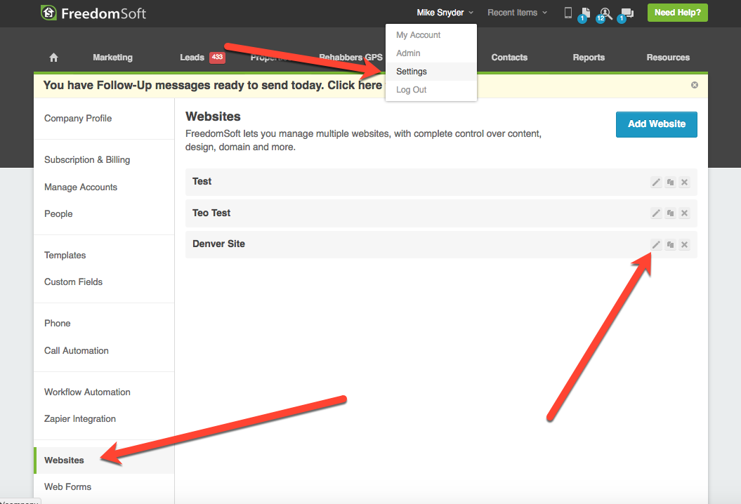Open the Leads tab in the navigation bar
The width and height of the screenshot is (741, 504).
(x=192, y=58)
